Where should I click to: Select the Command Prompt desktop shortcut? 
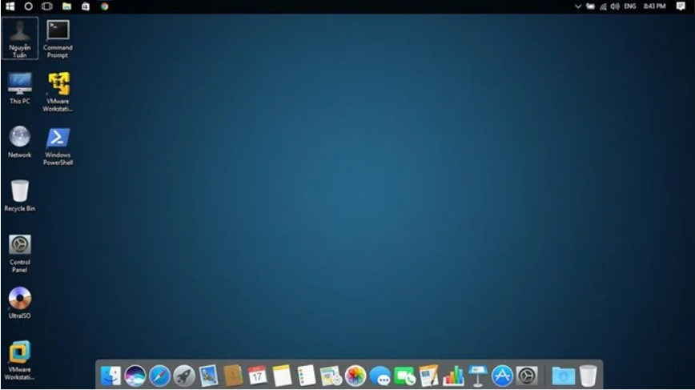[58, 38]
